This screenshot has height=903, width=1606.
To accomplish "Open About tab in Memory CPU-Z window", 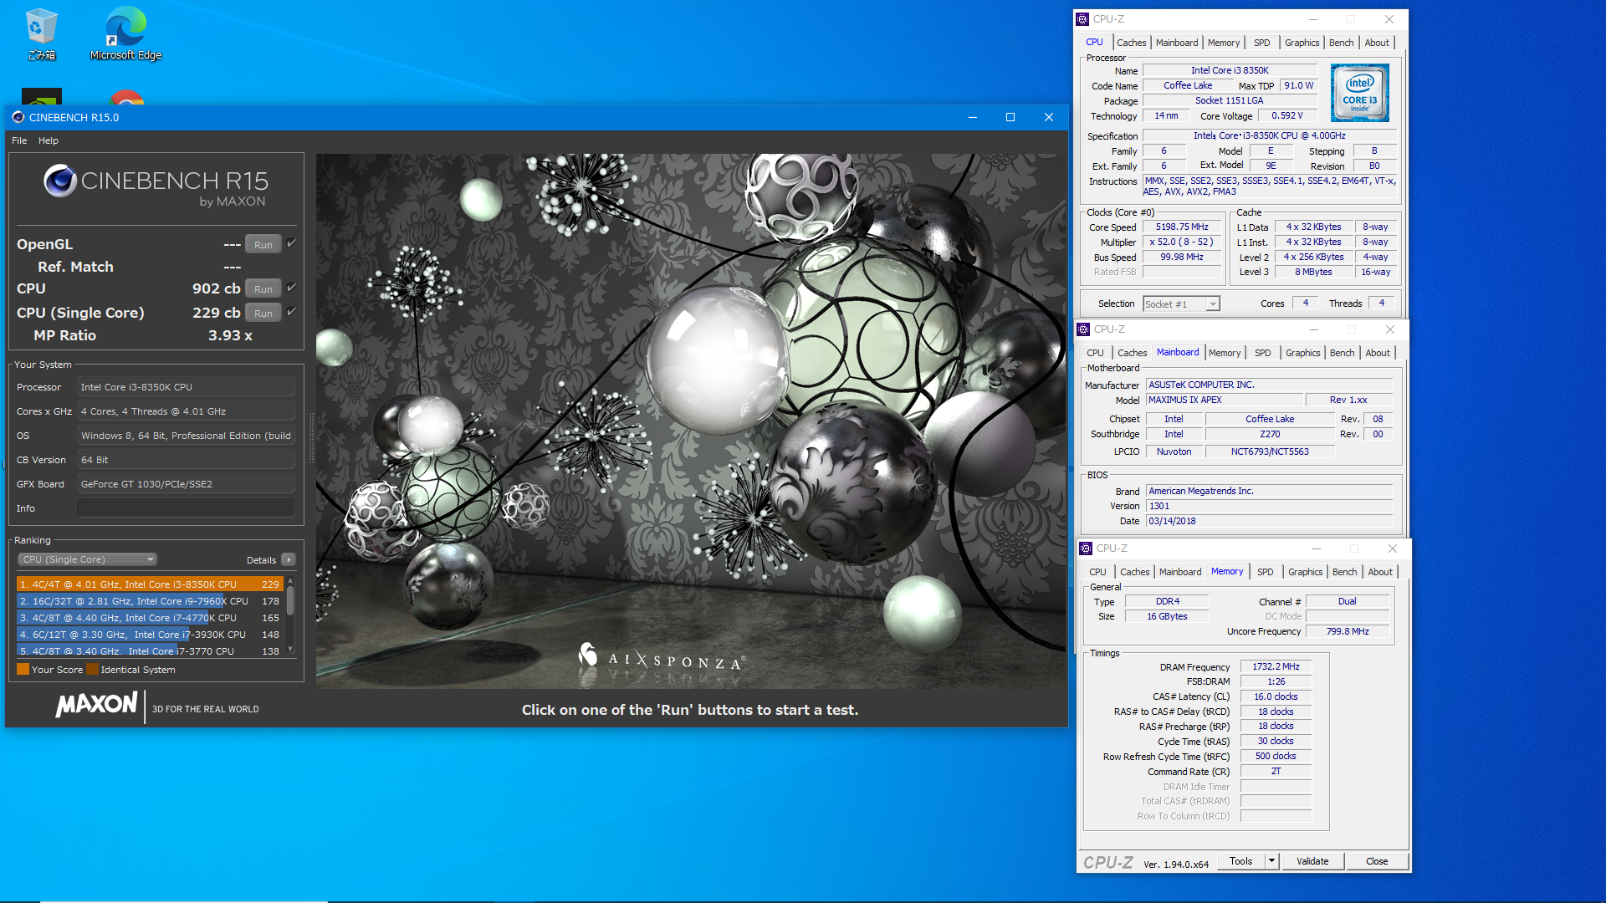I will click(x=1380, y=572).
